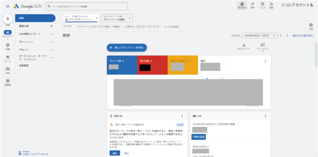Click the 費用 metric tile
318x157 pixels.
(213, 65)
